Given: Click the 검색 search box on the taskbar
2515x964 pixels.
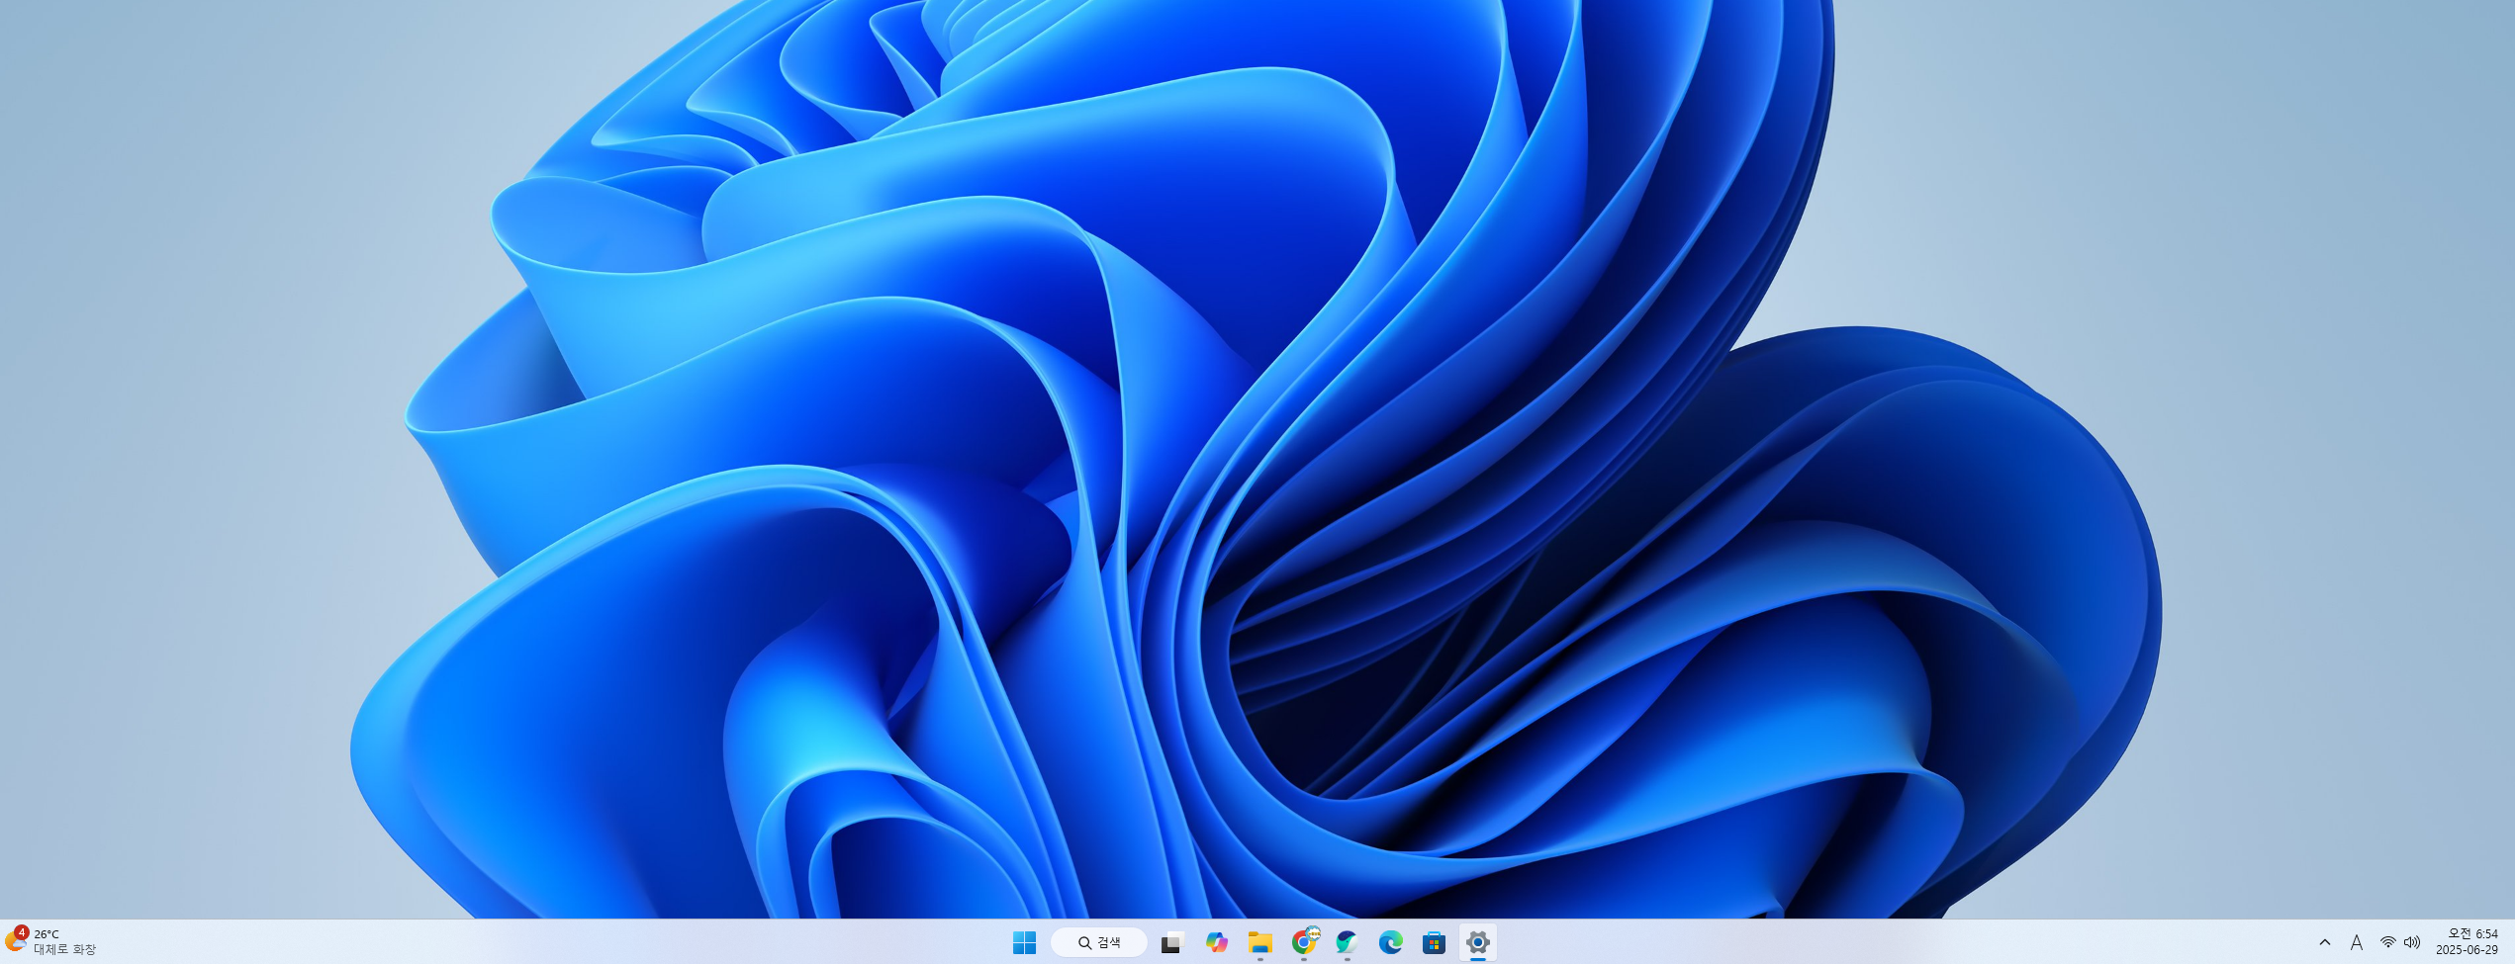Looking at the screenshot, I should [x=1099, y=942].
